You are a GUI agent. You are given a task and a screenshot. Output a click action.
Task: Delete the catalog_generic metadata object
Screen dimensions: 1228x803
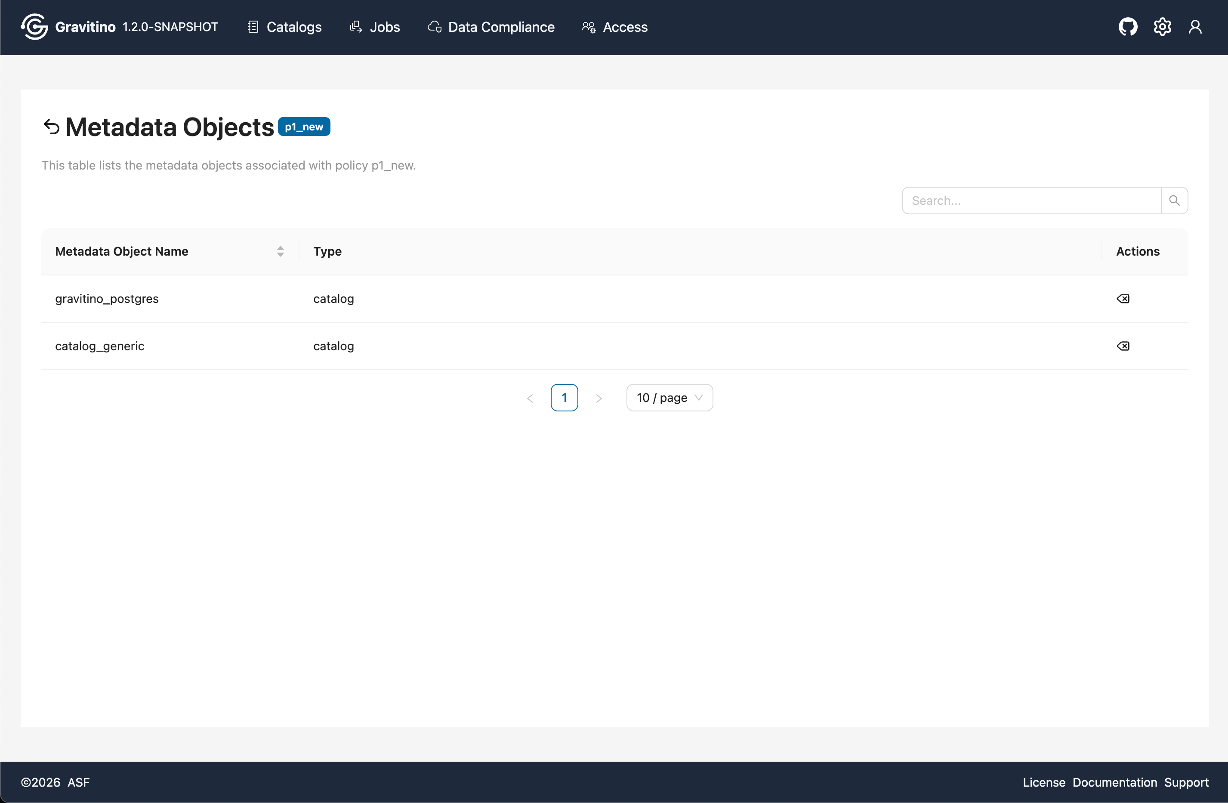[1123, 346]
